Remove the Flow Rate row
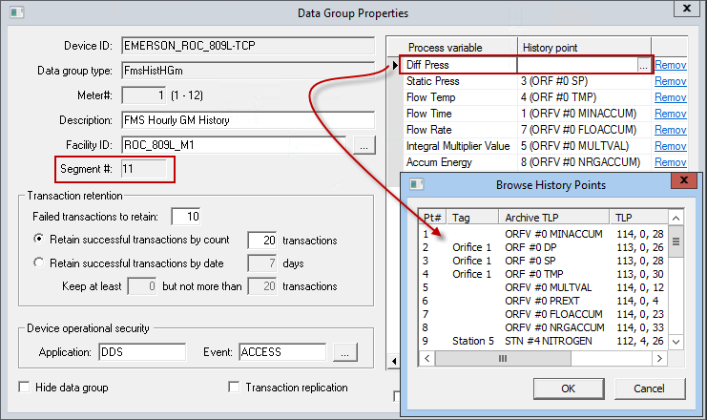This screenshot has height=420, width=707. tap(671, 130)
